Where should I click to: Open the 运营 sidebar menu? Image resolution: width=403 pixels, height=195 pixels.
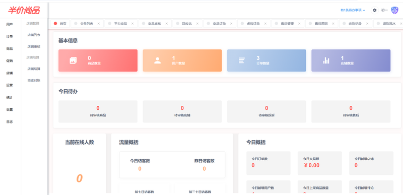[10, 85]
